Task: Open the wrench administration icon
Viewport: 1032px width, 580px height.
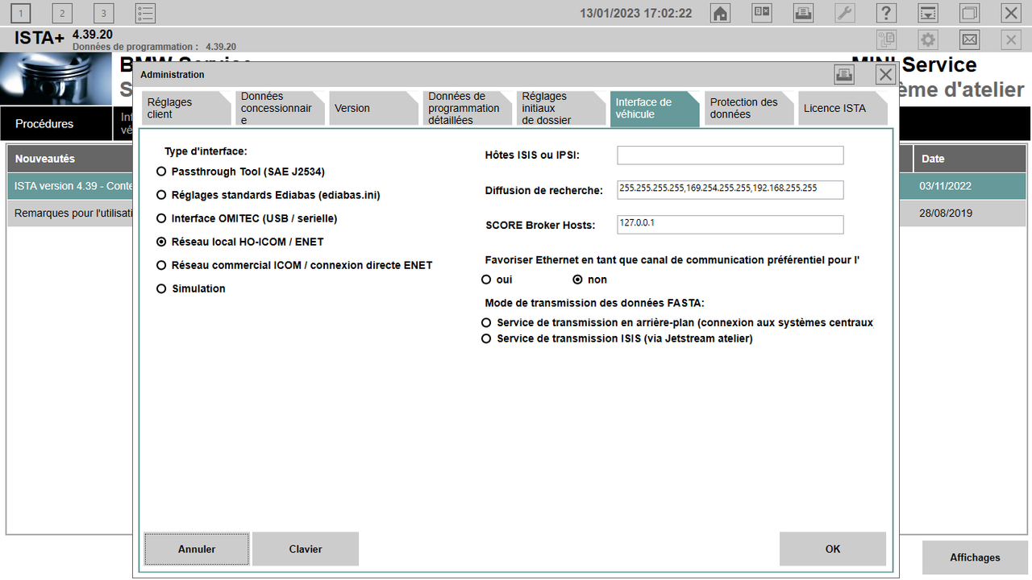Action: (x=845, y=13)
